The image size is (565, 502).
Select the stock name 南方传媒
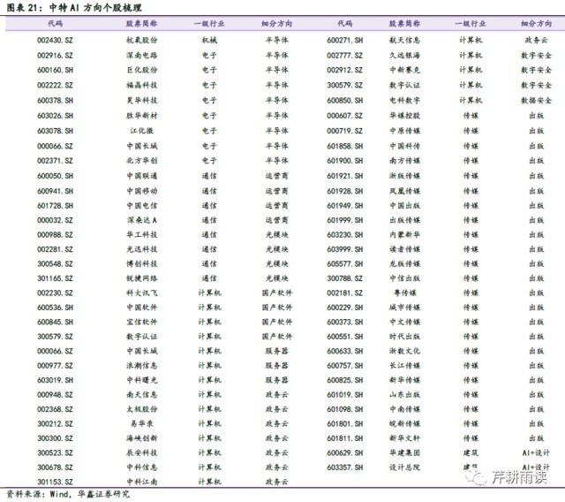click(405, 161)
